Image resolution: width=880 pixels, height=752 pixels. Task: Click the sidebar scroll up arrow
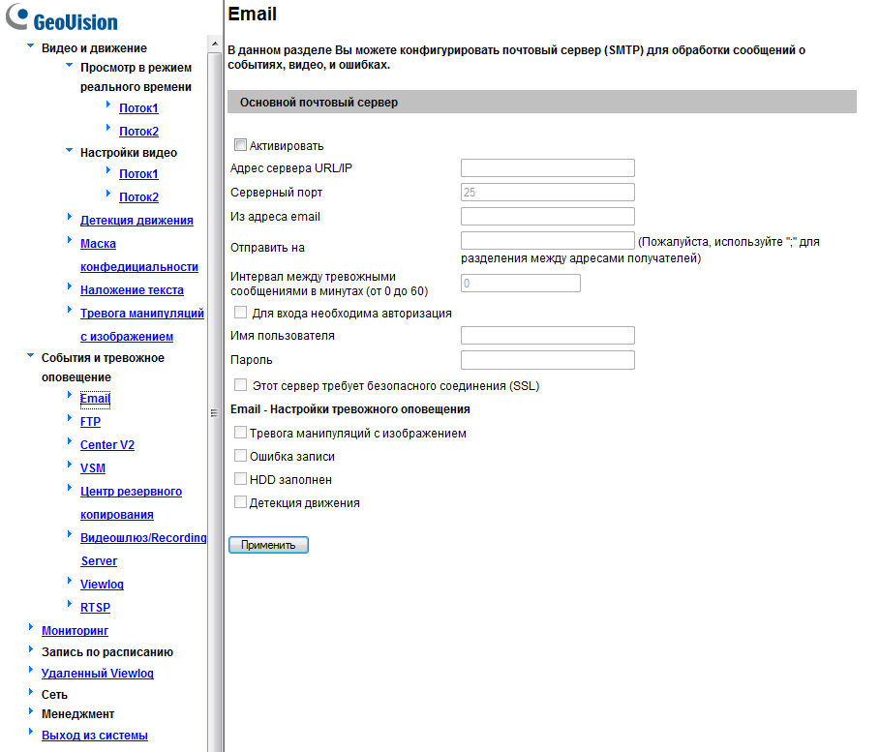click(x=214, y=44)
